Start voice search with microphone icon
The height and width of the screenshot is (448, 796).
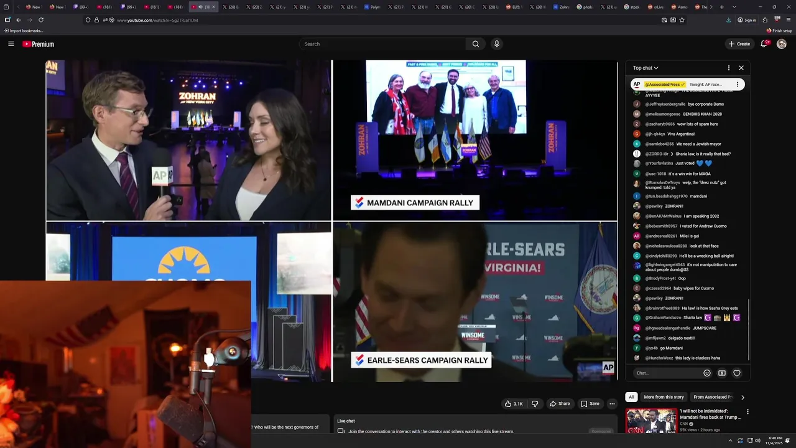pos(496,44)
